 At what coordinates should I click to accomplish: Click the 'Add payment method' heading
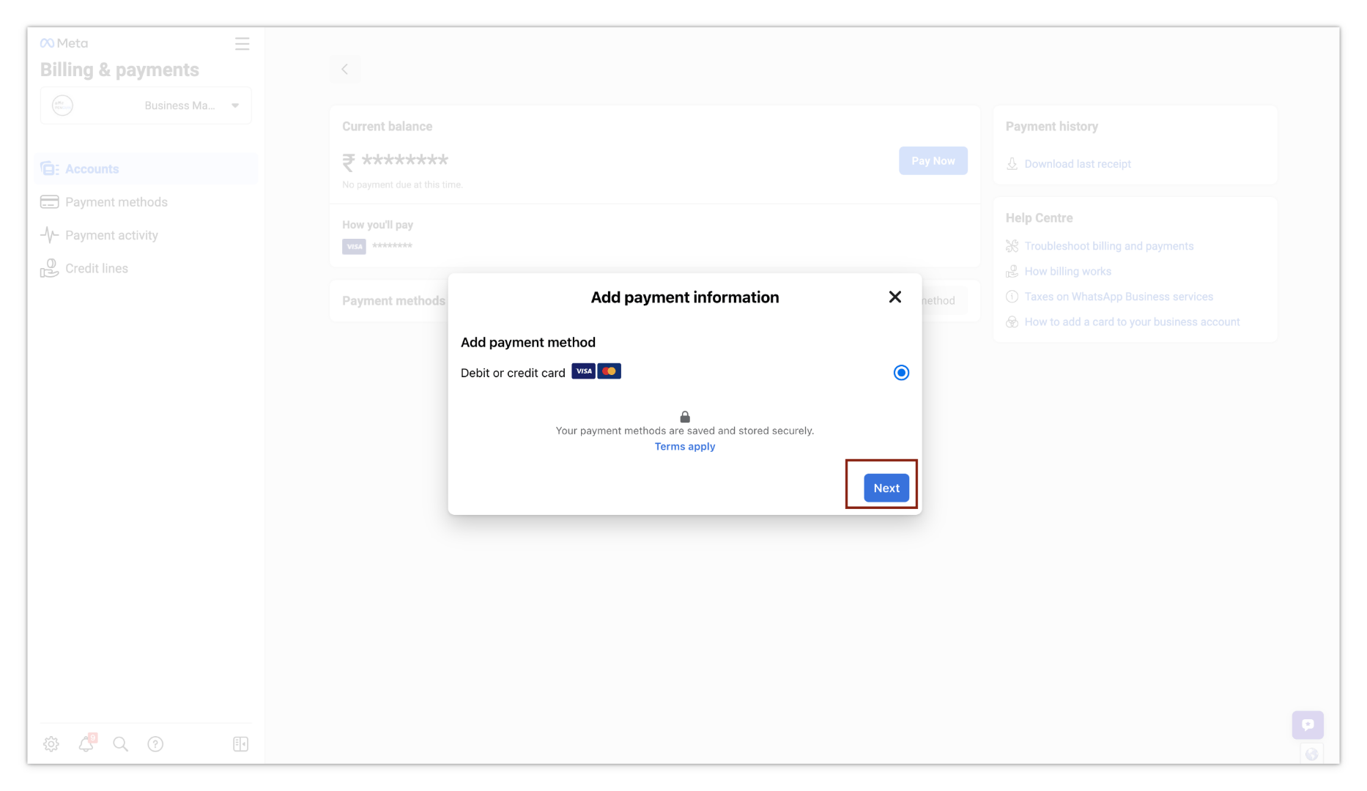point(527,342)
